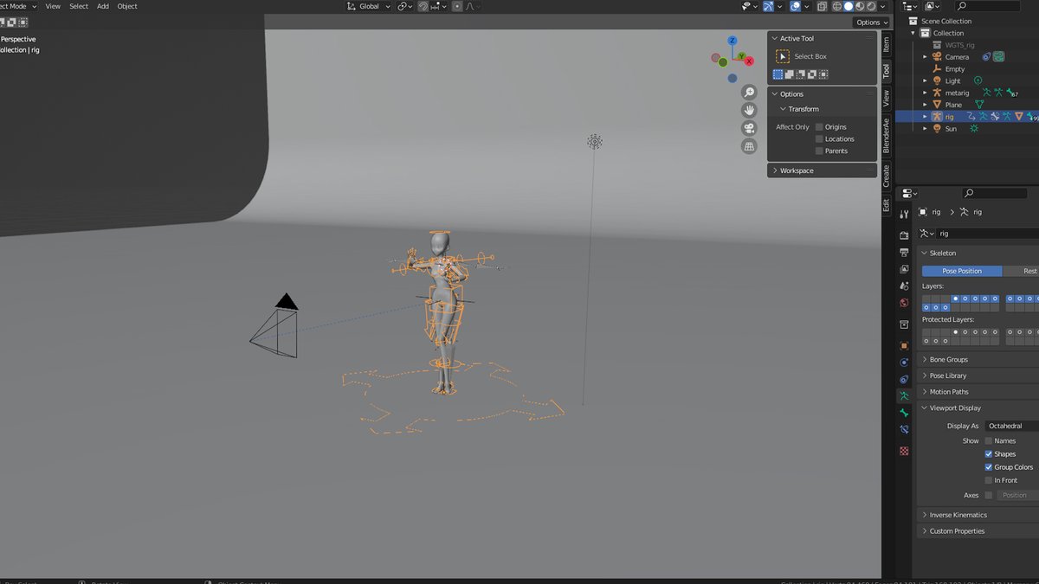Open the Object Data armature properties tab

click(904, 396)
